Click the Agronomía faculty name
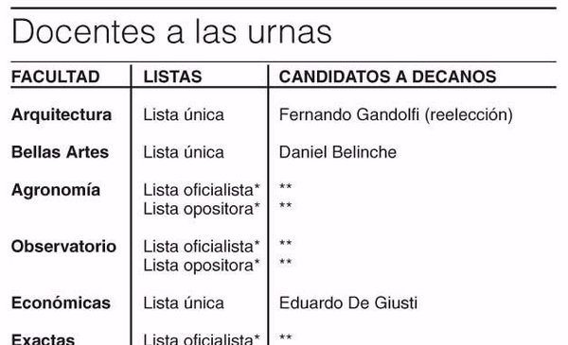The width and height of the screenshot is (568, 345). [56, 190]
